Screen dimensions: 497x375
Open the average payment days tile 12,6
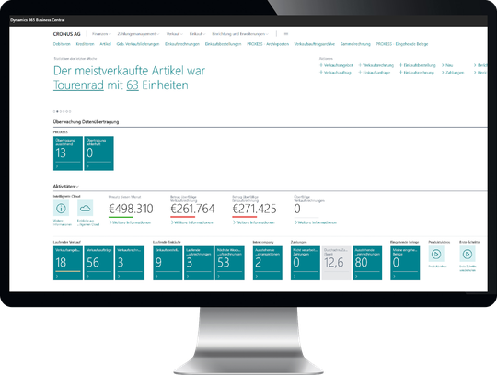pyautogui.click(x=336, y=263)
